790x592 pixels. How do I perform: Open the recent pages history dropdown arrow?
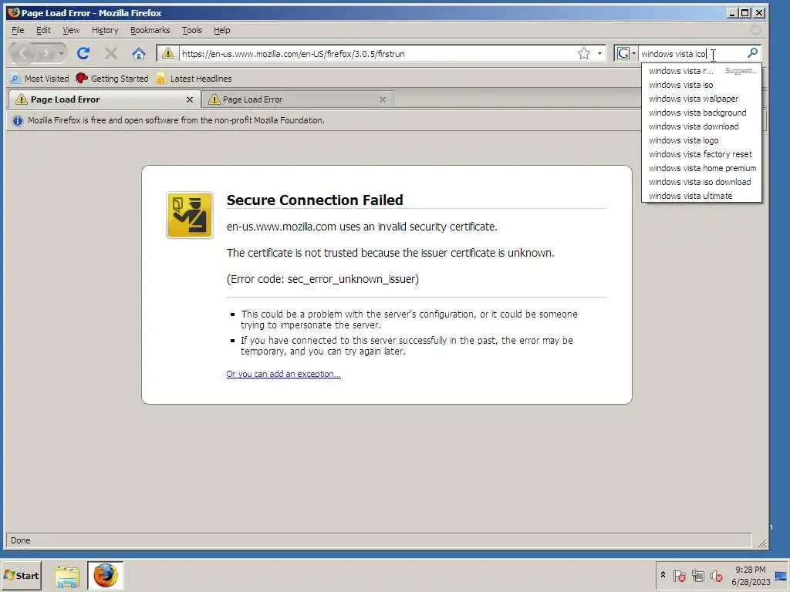[x=61, y=53]
